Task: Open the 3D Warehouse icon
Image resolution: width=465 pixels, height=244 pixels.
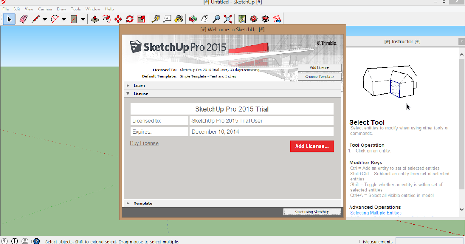Action: [x=254, y=19]
